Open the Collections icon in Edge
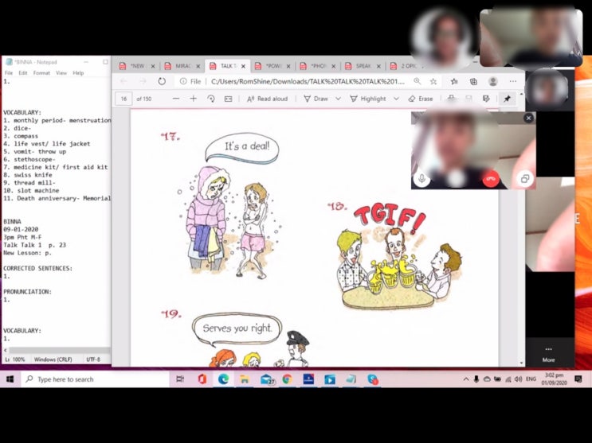Image resolution: width=592 pixels, height=443 pixels. click(x=473, y=81)
